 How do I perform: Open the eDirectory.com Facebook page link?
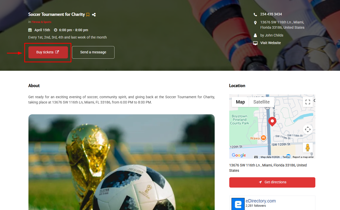pos(260,201)
